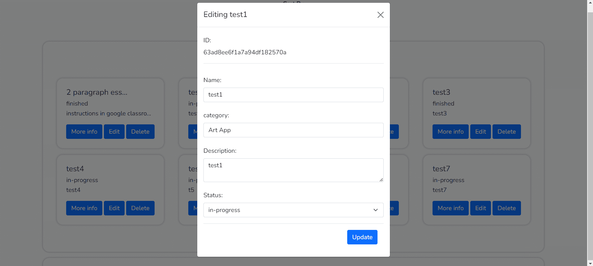Open More info for 2 paragraph essay card
The width and height of the screenshot is (593, 266).
point(84,132)
